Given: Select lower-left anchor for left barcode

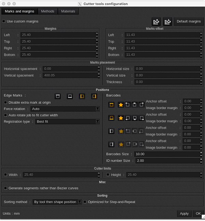Looking at the screenshot, I should click(x=141, y=131).
